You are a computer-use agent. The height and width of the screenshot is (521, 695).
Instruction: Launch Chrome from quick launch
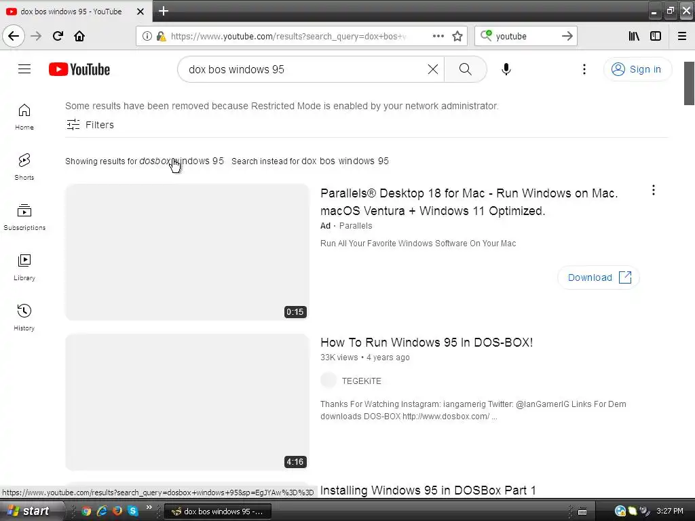click(86, 512)
